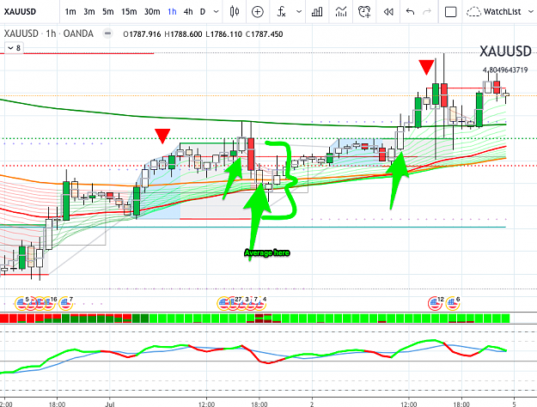Click the first 12:00 time axis label
Viewport: 537px width, 407px height.
tap(206, 404)
